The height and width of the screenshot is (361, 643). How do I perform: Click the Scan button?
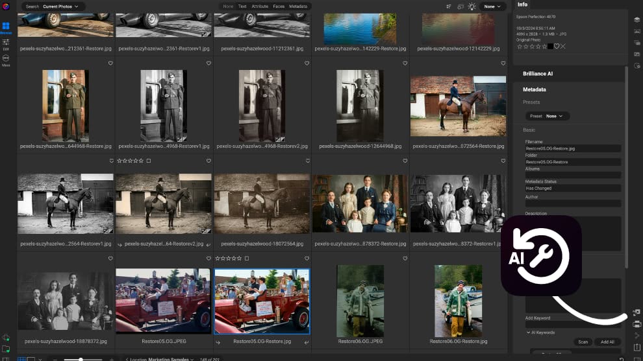click(583, 342)
